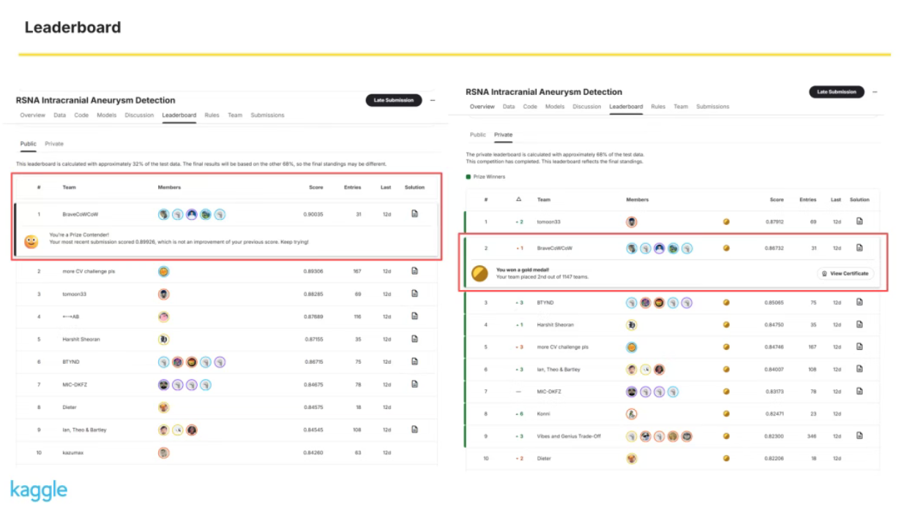Click the three-dots menu beside right Late Submission
The height and width of the screenshot is (507, 912).
(x=875, y=92)
